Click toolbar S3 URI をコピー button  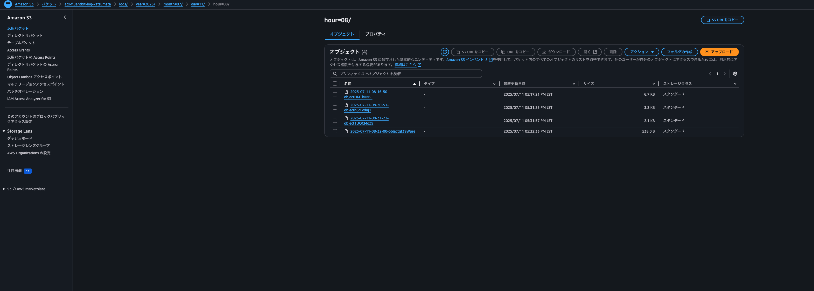(472, 52)
